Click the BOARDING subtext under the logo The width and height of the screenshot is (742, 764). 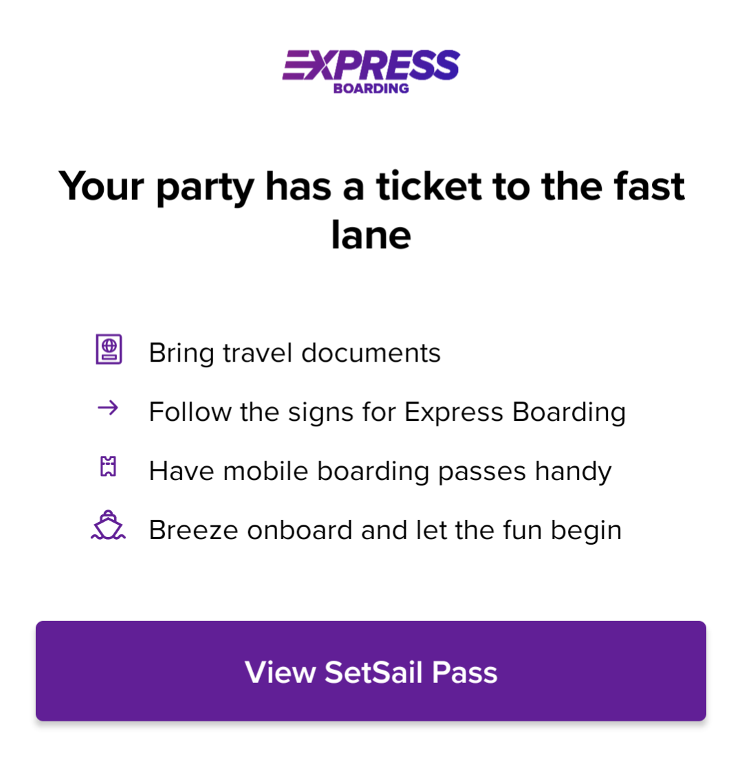coord(371,88)
